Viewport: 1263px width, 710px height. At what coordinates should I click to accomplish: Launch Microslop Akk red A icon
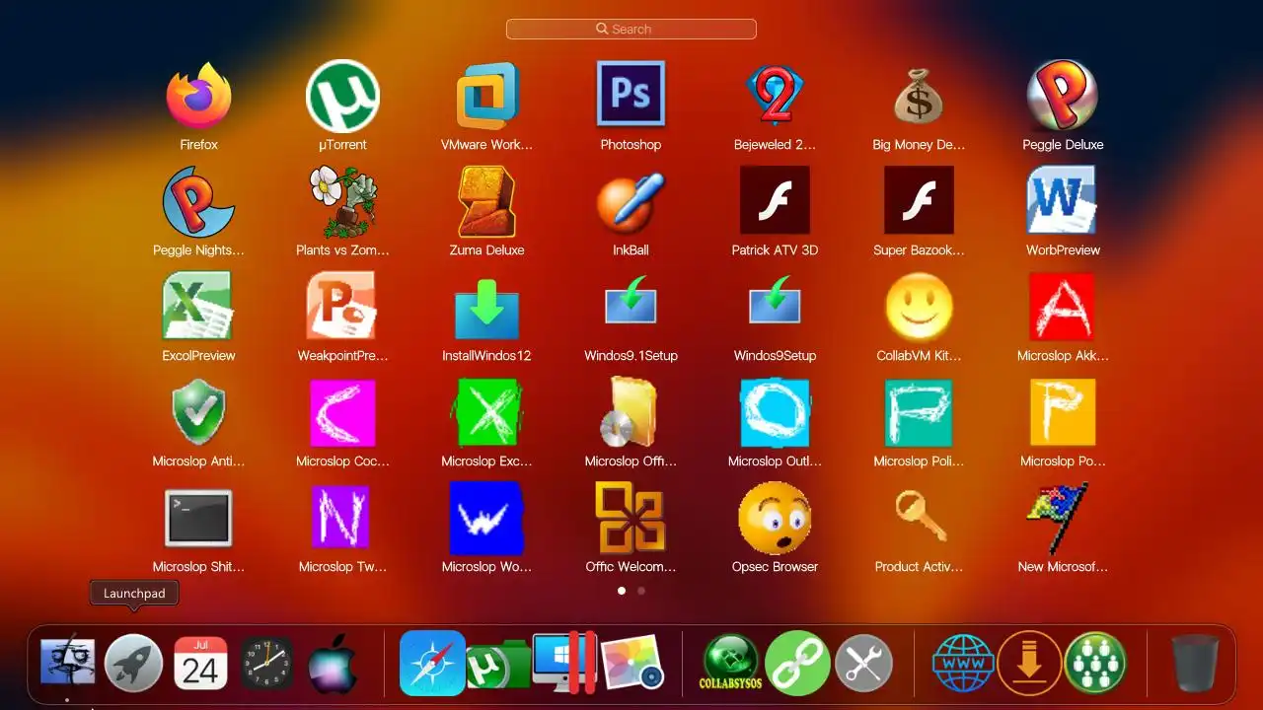1063,307
